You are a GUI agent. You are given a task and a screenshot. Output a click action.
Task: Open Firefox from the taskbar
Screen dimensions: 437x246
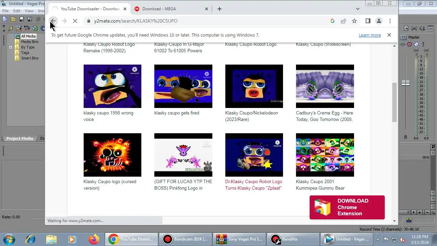point(94,239)
